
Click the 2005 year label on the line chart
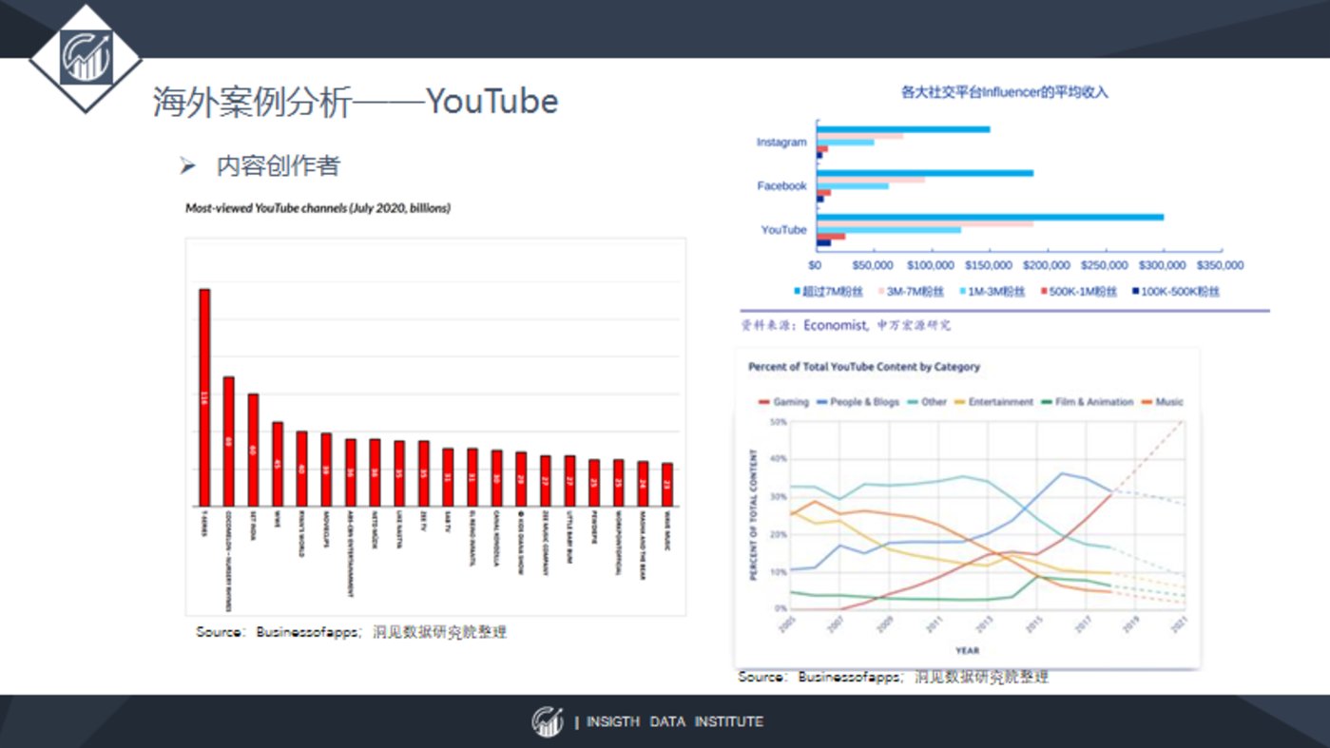coord(786,623)
